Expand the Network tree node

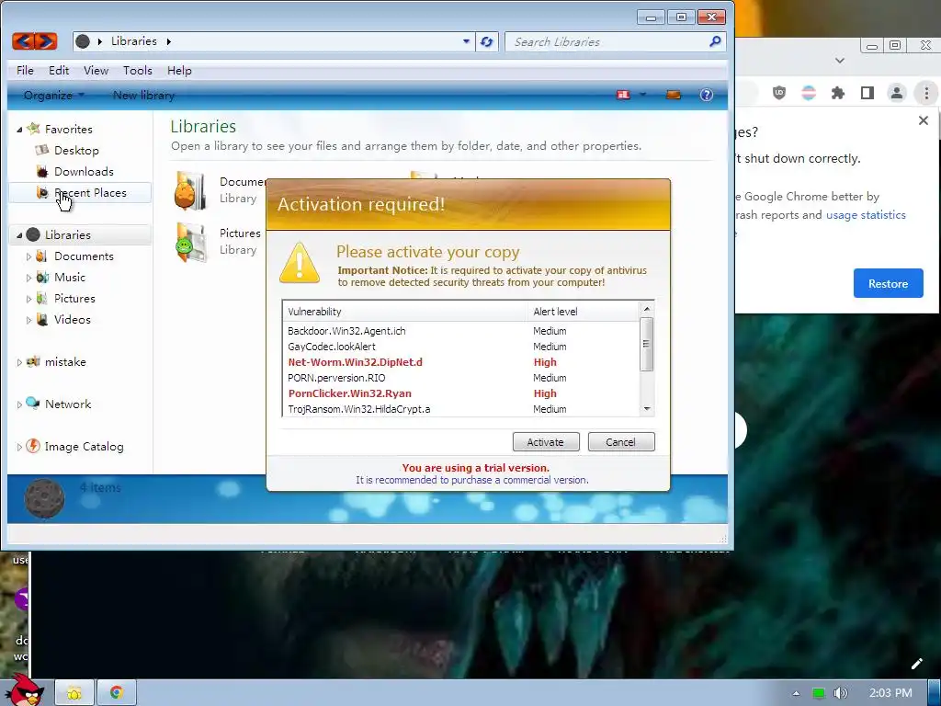tap(19, 404)
